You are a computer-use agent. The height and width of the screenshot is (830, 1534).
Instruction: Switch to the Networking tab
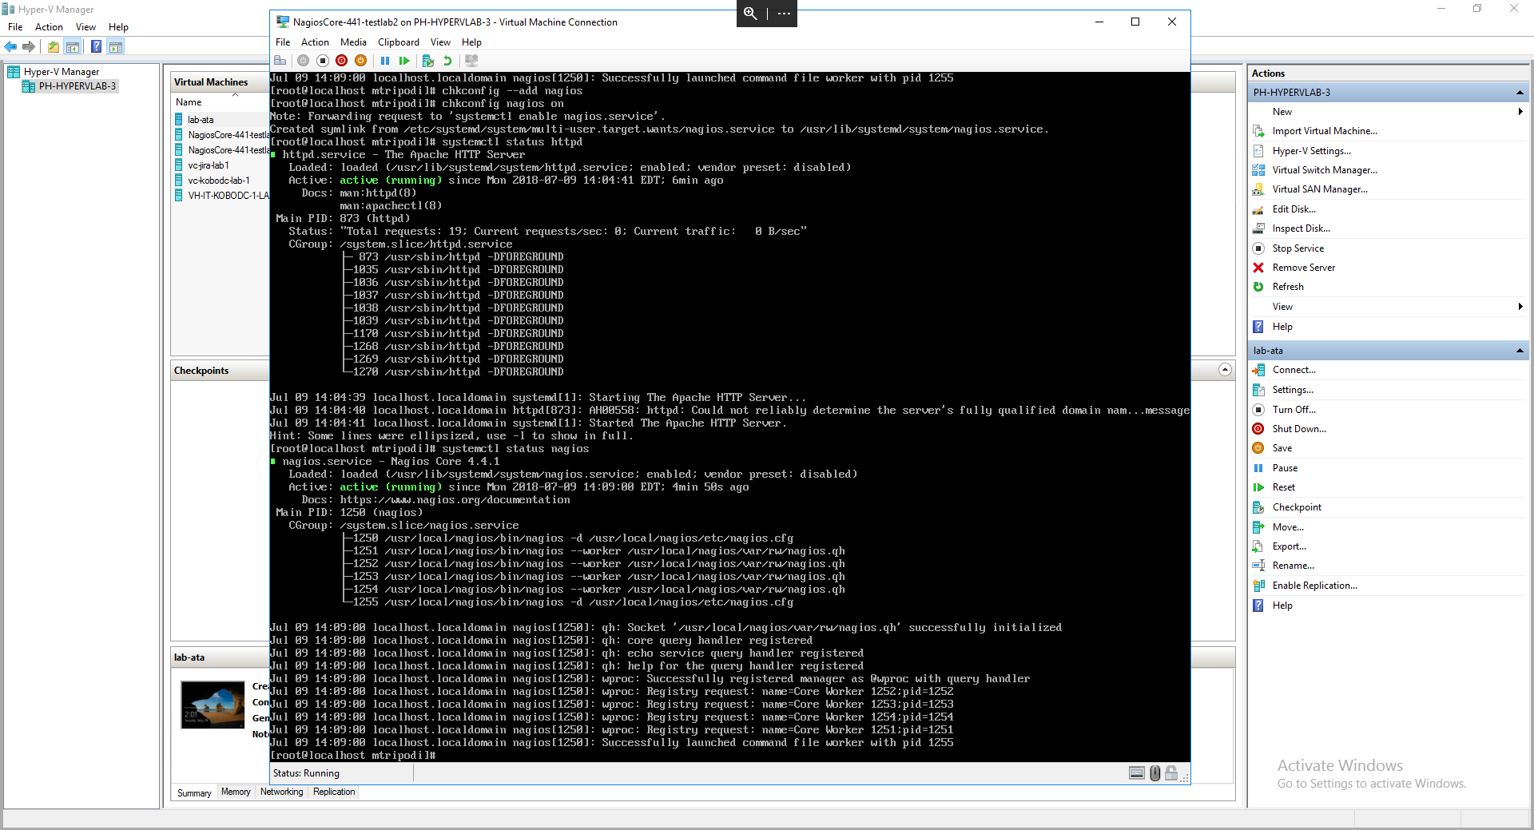[281, 792]
